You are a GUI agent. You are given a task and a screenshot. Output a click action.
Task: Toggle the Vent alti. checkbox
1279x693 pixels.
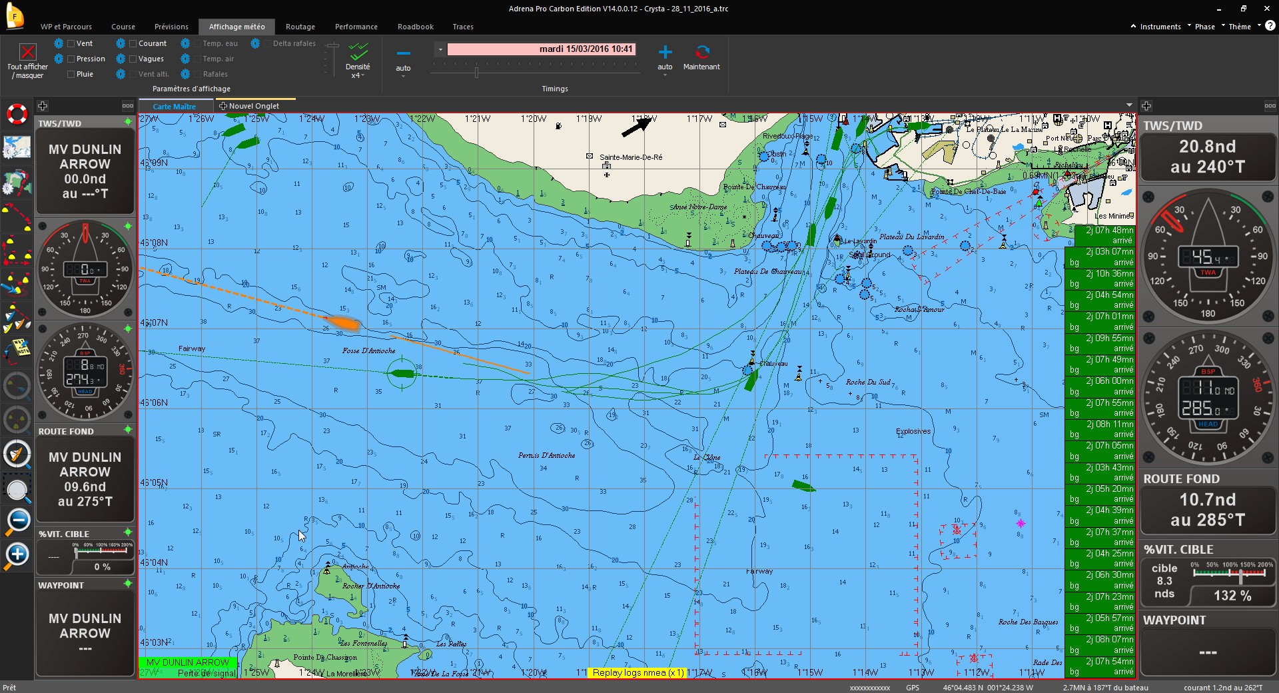[x=133, y=75]
